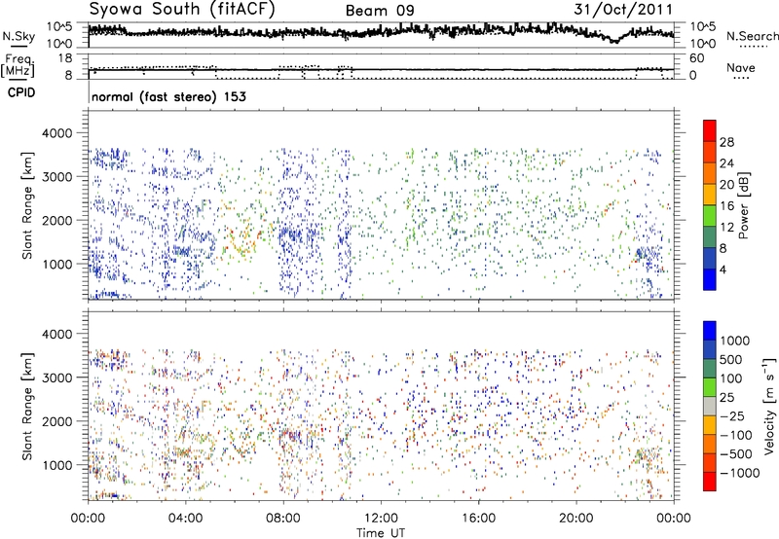This screenshot has width=779, height=539.
Task: Click the 'N.Search' legend label
Action: (752, 36)
